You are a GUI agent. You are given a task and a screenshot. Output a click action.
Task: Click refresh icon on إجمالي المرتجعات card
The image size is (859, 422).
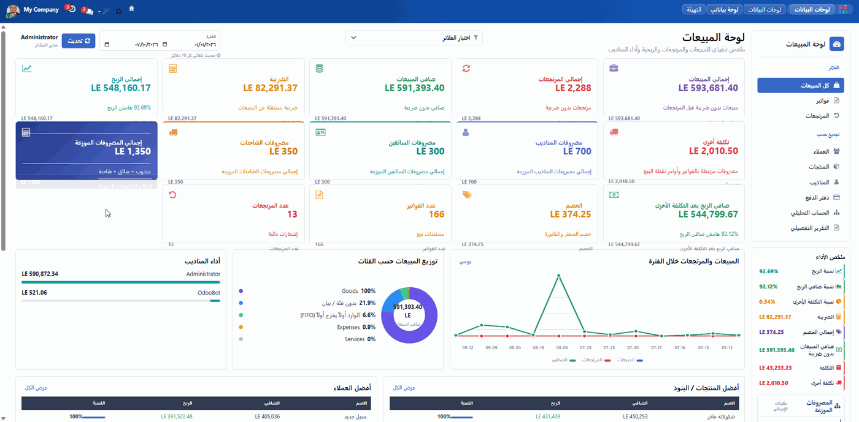click(x=466, y=68)
